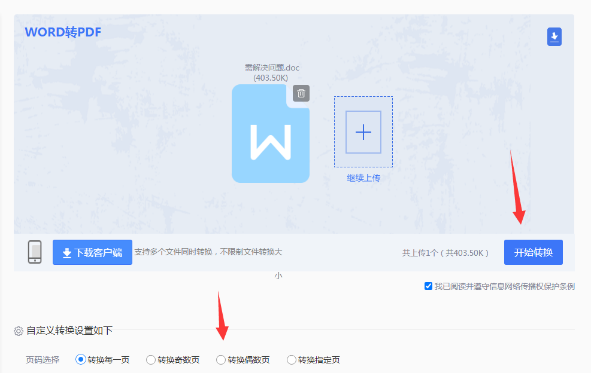Select the 转换奇数页 radio option
Screen dimensions: 591x373
tap(150, 360)
